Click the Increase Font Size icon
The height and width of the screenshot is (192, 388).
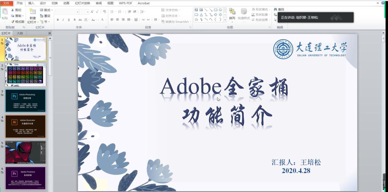pyautogui.click(x=92, y=12)
